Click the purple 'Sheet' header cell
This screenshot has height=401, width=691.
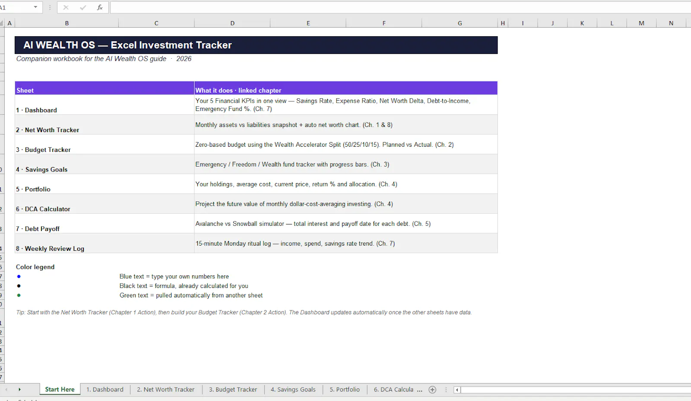105,88
